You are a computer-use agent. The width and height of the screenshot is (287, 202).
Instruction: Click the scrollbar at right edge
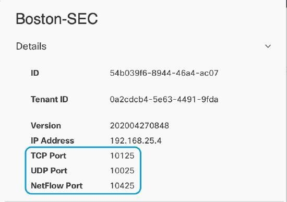286,4
